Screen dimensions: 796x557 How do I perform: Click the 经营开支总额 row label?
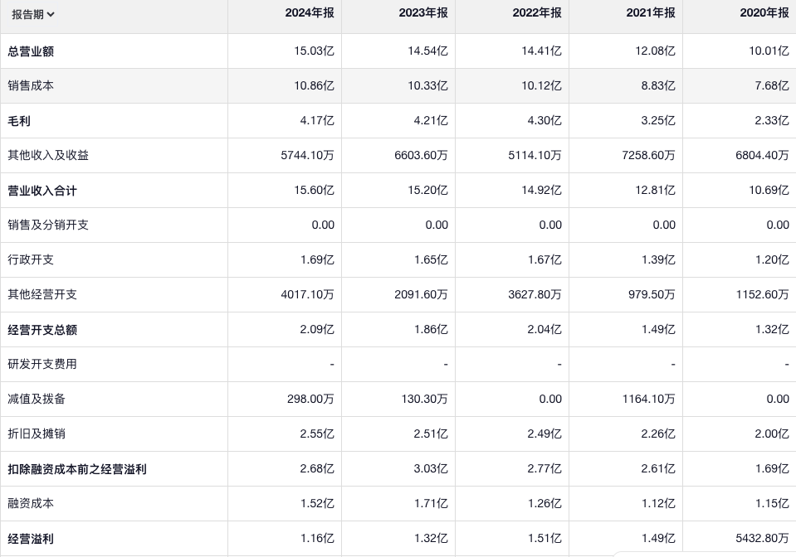[x=42, y=330]
